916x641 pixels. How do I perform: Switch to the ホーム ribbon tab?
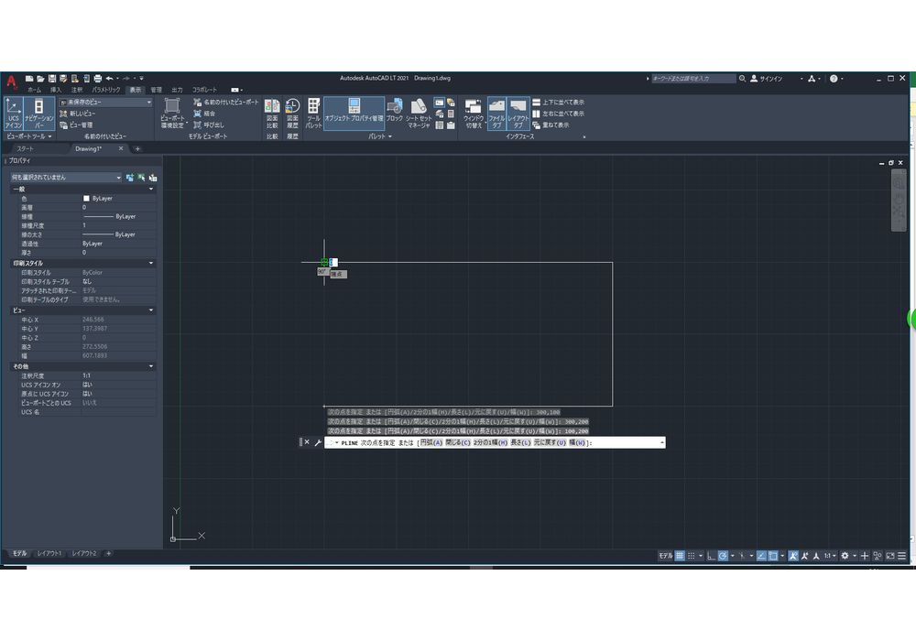click(x=34, y=90)
